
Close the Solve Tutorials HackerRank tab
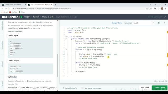coord(25,5)
